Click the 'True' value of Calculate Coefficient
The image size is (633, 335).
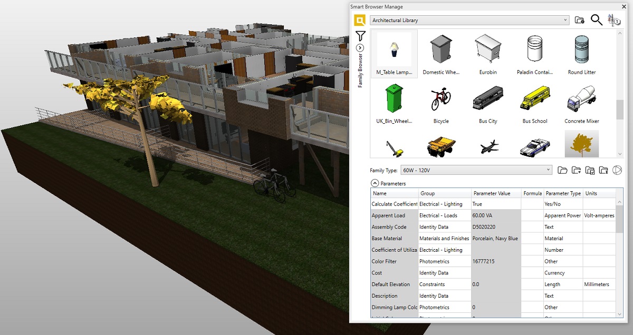(x=496, y=204)
